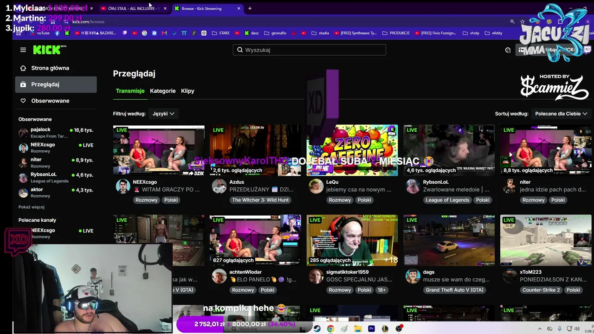
Task: Open the Zero Caffeine stream thumbnail by LeQu
Action: [x=352, y=150]
